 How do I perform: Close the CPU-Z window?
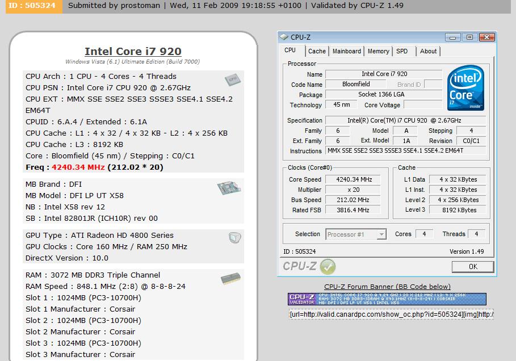point(486,37)
